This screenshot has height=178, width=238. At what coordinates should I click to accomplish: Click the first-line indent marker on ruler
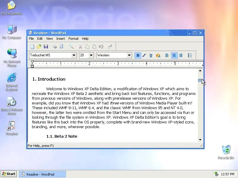(x=32, y=62)
